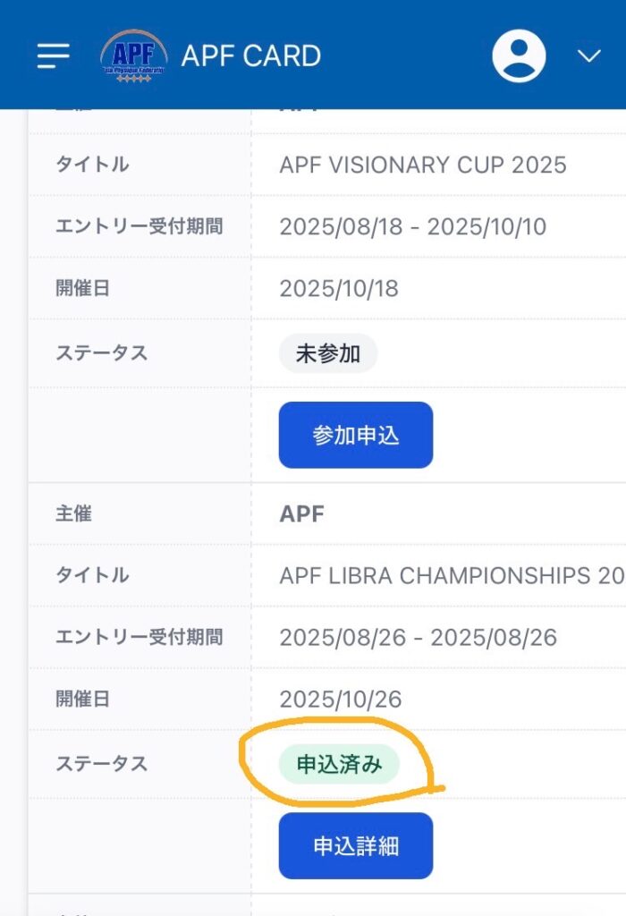Screen dimensions: 626x916
Task: Click entry period 2025/08/18 - 2025/10/10
Action: pos(412,227)
